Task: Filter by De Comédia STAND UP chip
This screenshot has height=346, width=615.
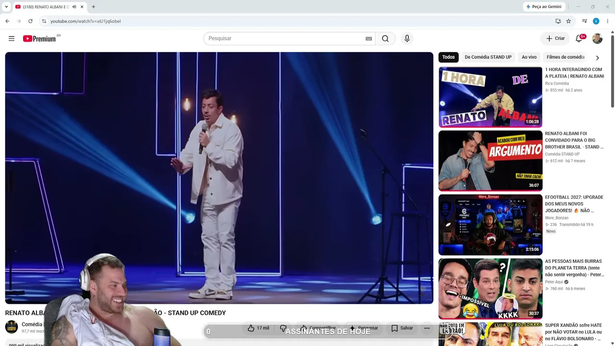Action: [488, 57]
